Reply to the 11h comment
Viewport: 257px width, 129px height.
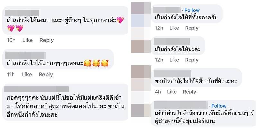(46, 75)
